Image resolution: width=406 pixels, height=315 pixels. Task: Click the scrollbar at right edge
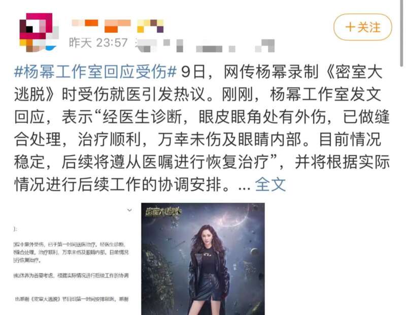pos(401,34)
